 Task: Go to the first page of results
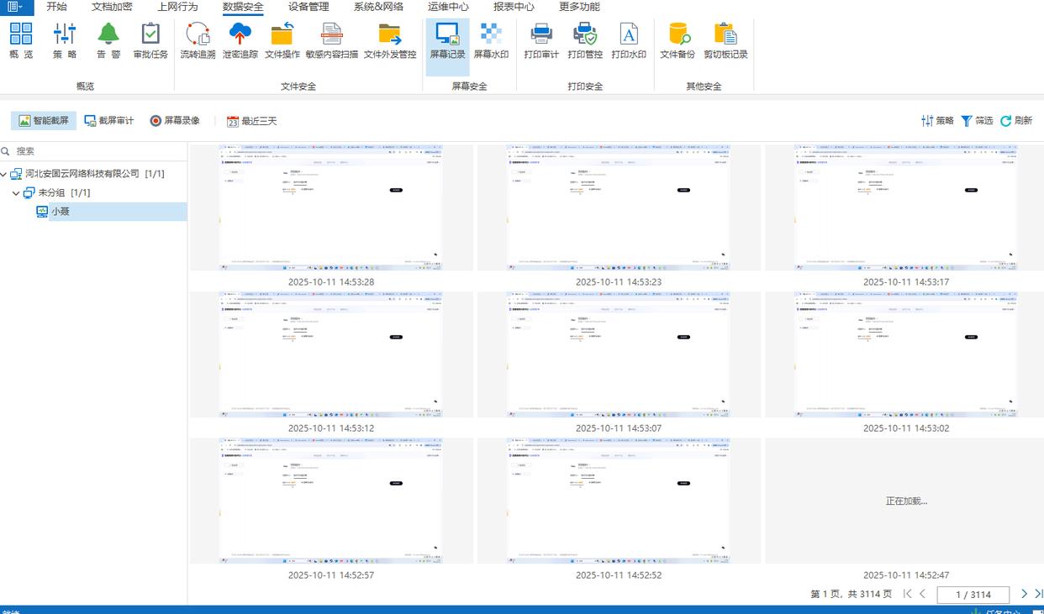point(907,594)
